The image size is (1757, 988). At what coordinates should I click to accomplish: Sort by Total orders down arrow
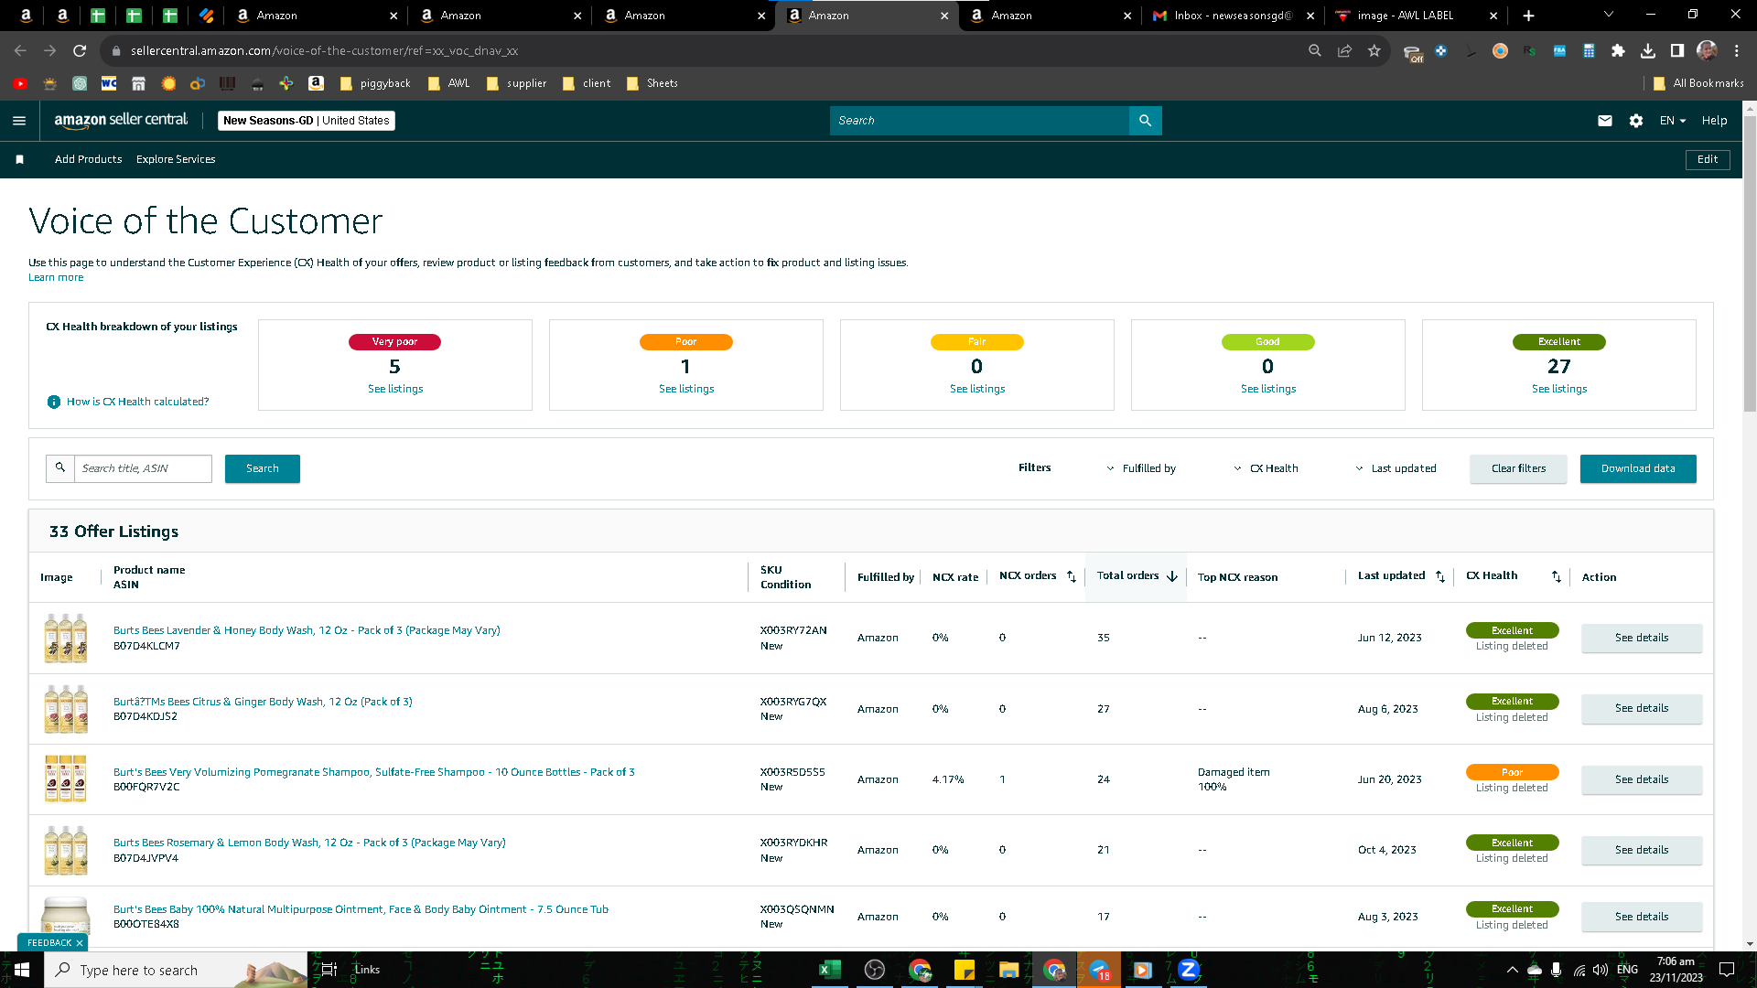[x=1172, y=576]
